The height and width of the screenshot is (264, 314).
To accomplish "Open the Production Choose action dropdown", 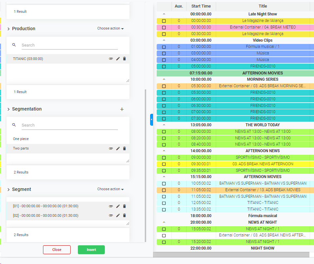I will (x=110, y=29).
